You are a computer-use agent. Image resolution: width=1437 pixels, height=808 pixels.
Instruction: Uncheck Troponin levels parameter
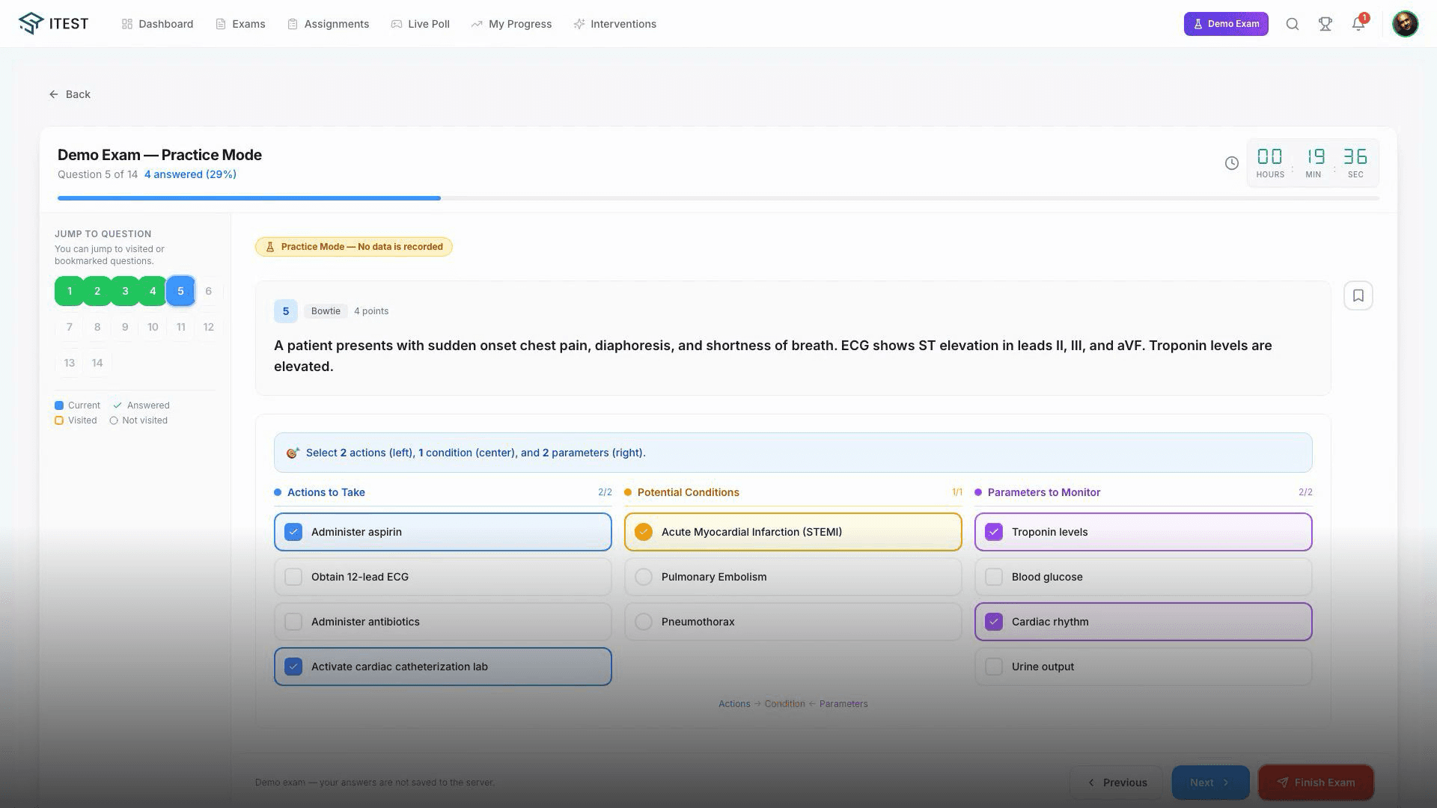pyautogui.click(x=1143, y=532)
